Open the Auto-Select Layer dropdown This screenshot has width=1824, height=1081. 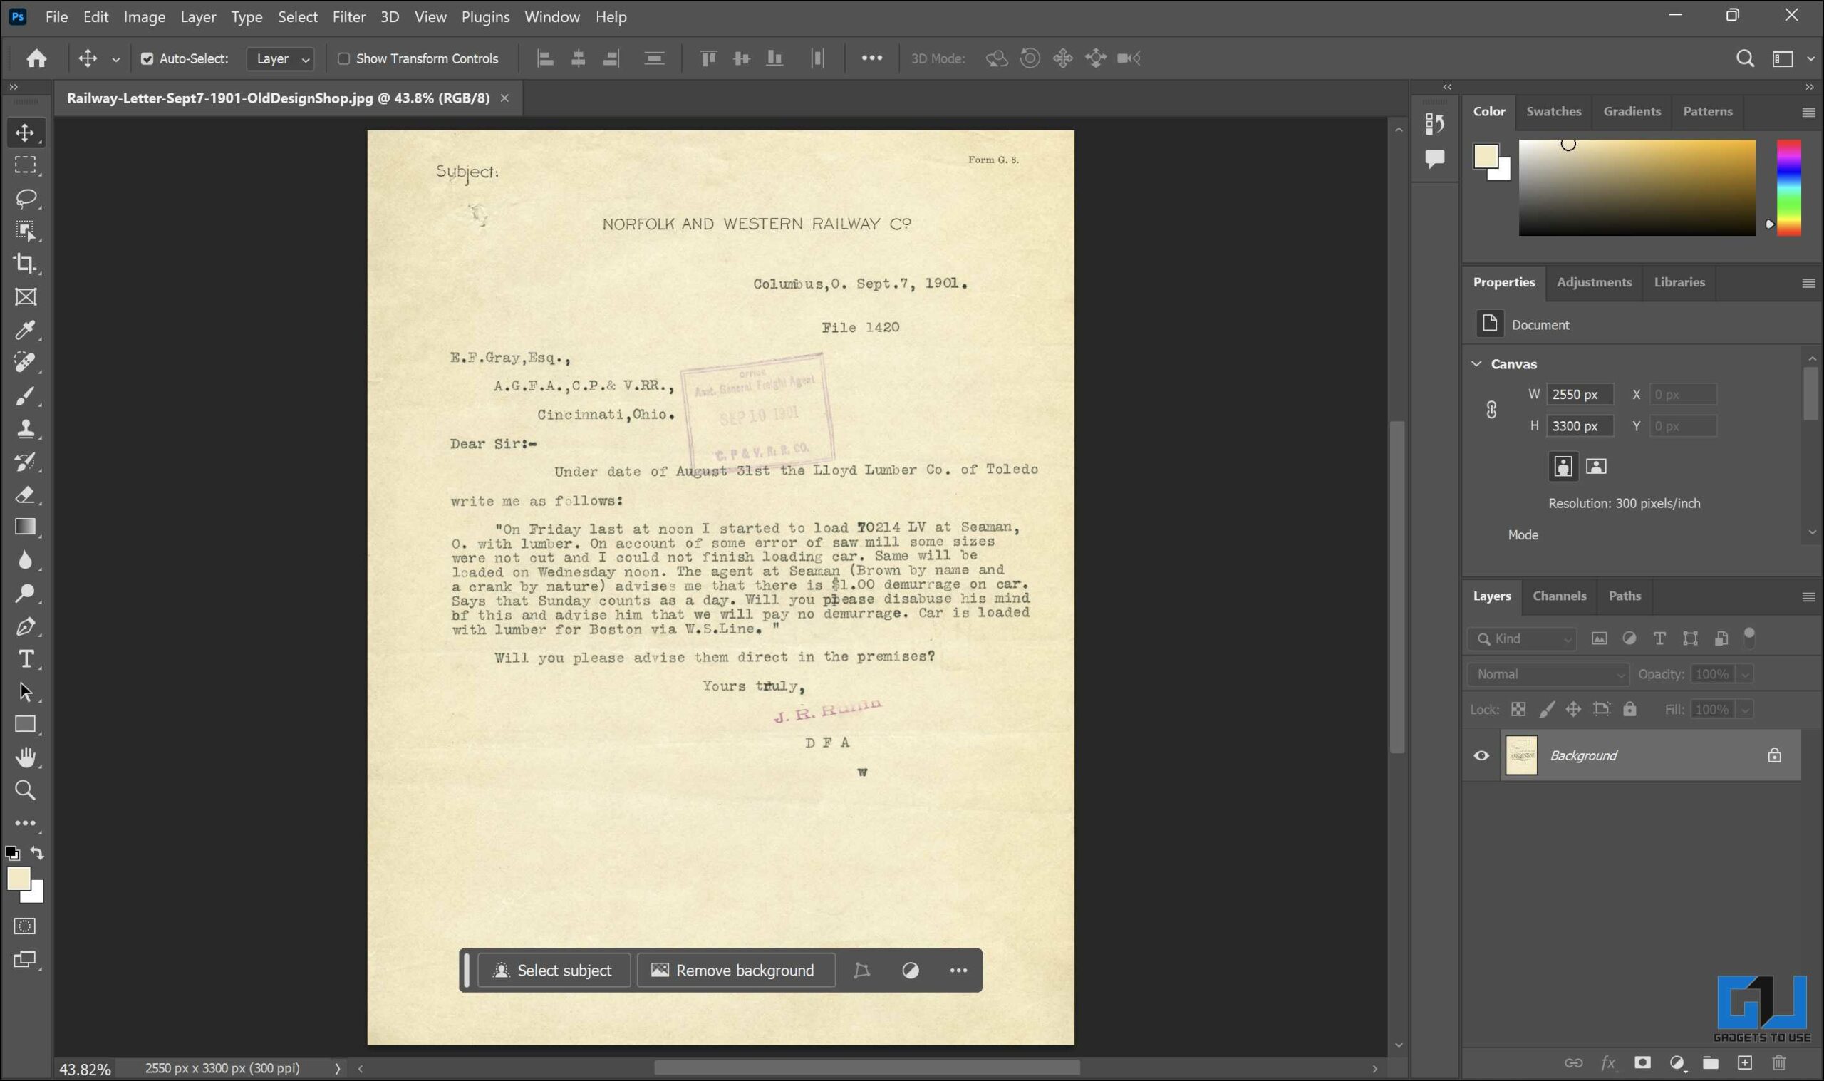tap(281, 59)
